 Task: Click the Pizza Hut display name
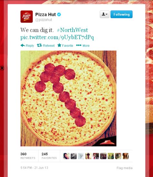[46, 15]
